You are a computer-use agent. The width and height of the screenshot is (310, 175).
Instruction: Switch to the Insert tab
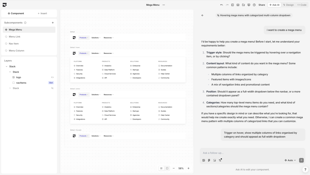[x=42, y=13]
